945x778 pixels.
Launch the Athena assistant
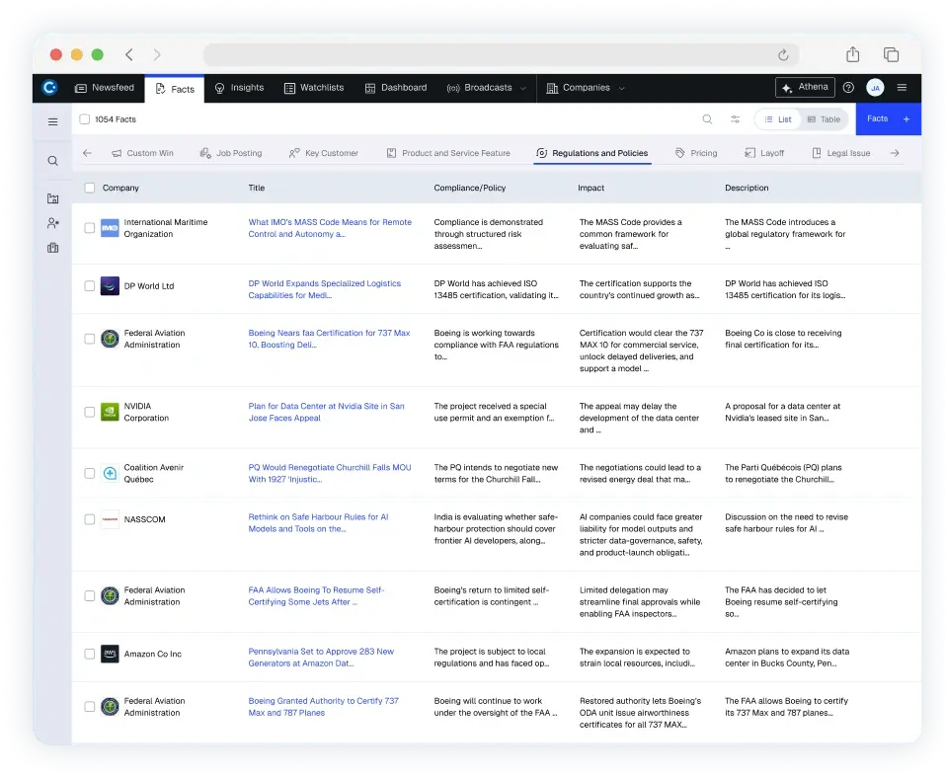[x=805, y=88]
